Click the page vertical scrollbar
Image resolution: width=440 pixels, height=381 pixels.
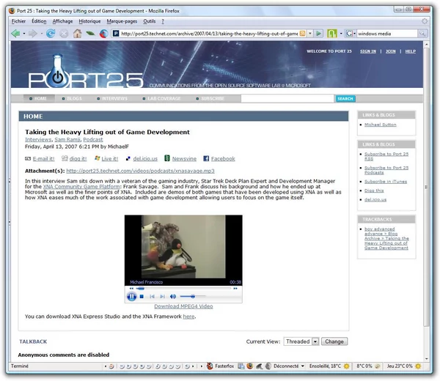click(427, 187)
